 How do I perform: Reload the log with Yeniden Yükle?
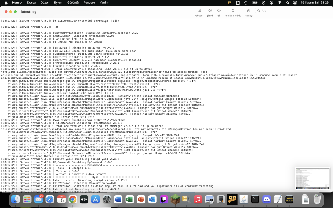point(233,11)
